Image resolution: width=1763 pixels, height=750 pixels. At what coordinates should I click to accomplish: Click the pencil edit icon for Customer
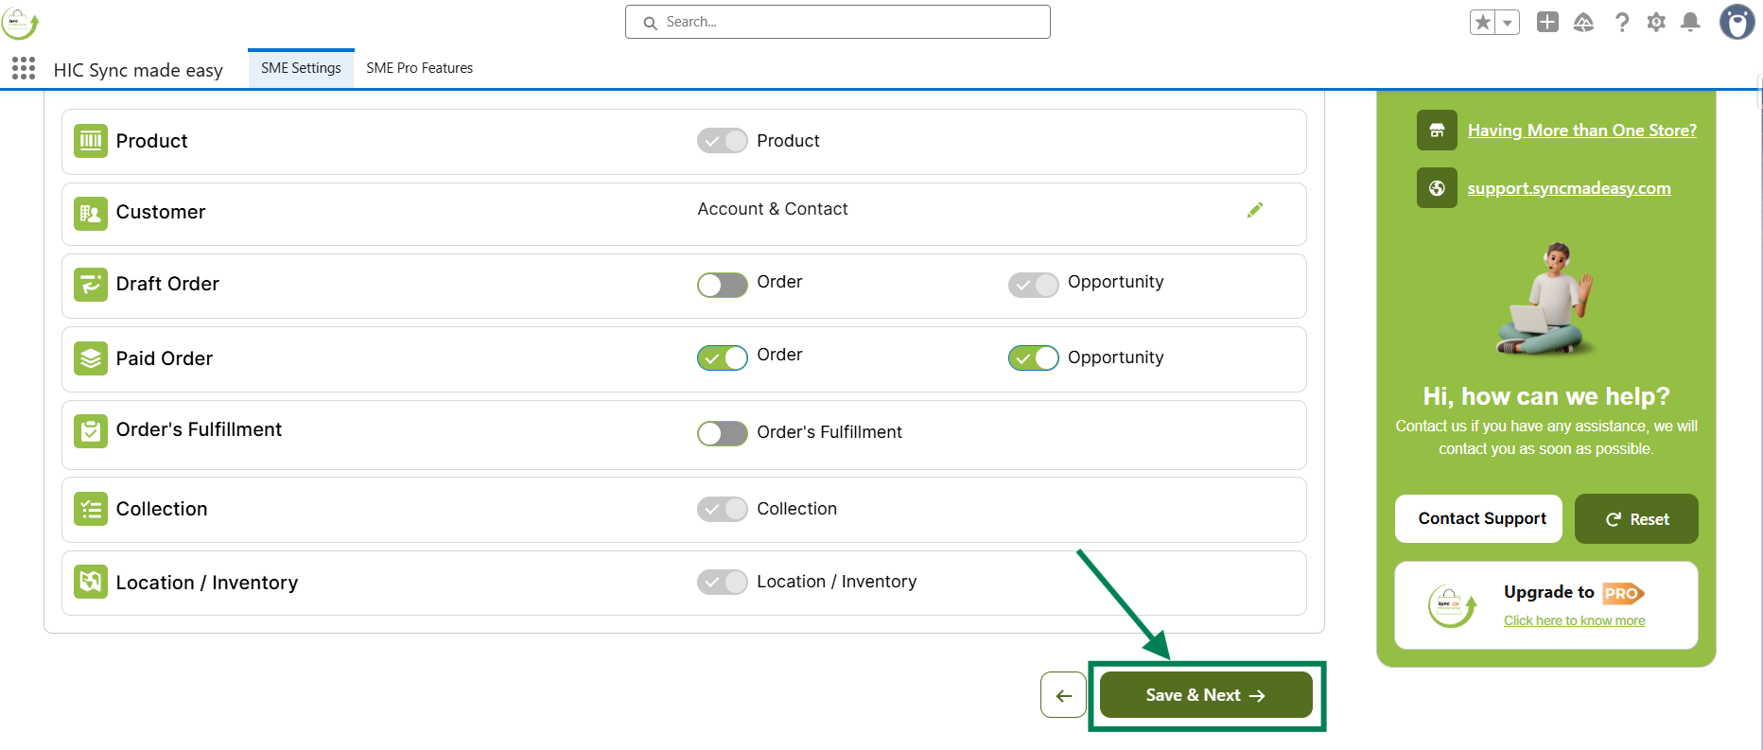pos(1255,210)
